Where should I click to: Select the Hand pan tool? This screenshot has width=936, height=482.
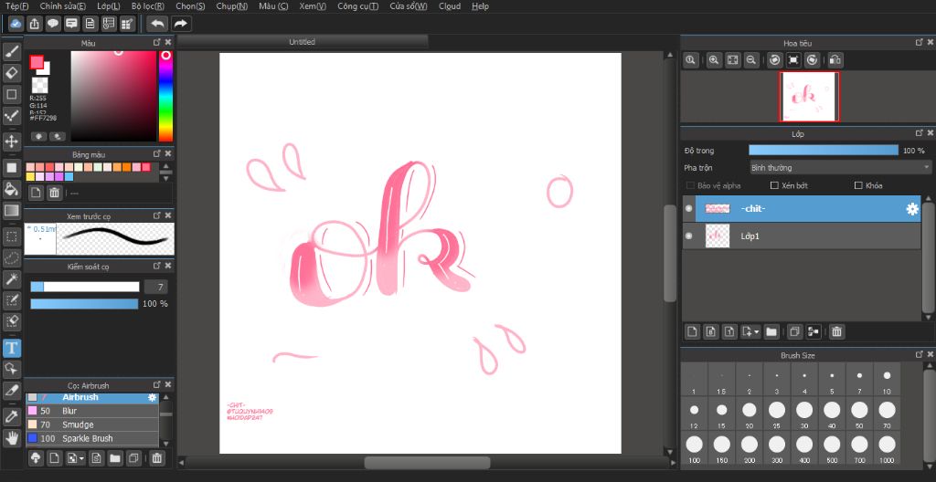pos(11,438)
